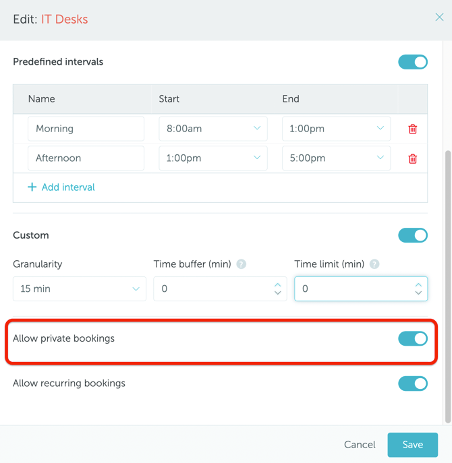Screen dimensions: 452x463
Task: Close the Edit IT Desks dialog
Action: point(439,18)
